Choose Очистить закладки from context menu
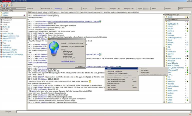The width and height of the screenshot is (192, 116). coord(122,89)
